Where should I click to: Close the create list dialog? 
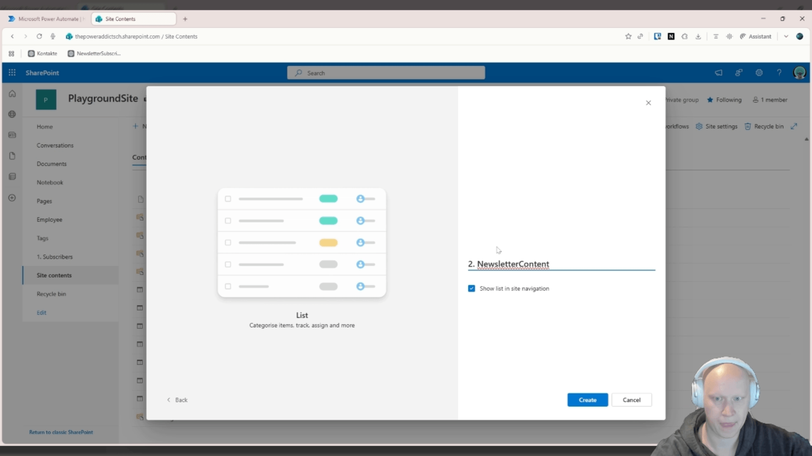pyautogui.click(x=648, y=103)
